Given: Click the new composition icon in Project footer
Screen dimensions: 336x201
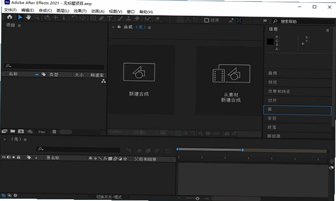Looking at the screenshot, I should point(21,131).
